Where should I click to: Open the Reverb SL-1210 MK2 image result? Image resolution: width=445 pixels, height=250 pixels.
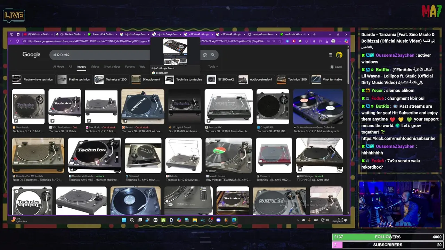coord(143,107)
